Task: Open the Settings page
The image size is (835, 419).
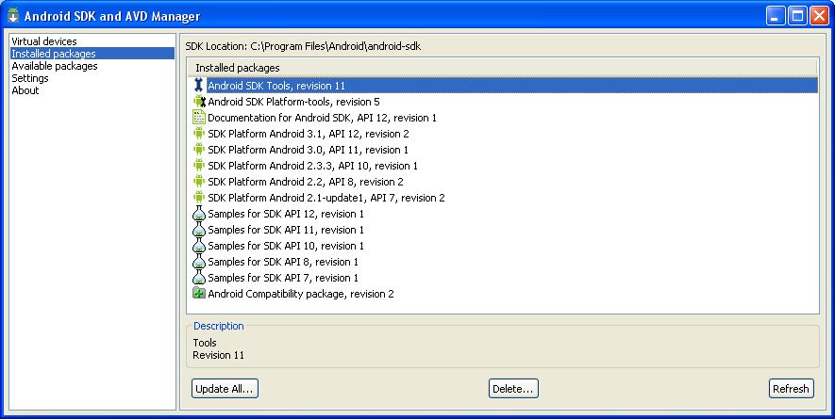Action: [30, 77]
